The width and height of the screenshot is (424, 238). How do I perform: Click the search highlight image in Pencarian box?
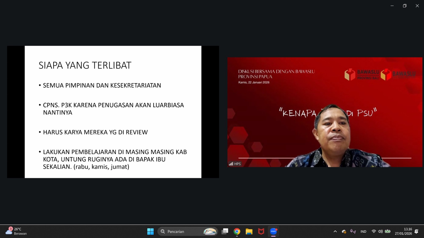point(210,231)
